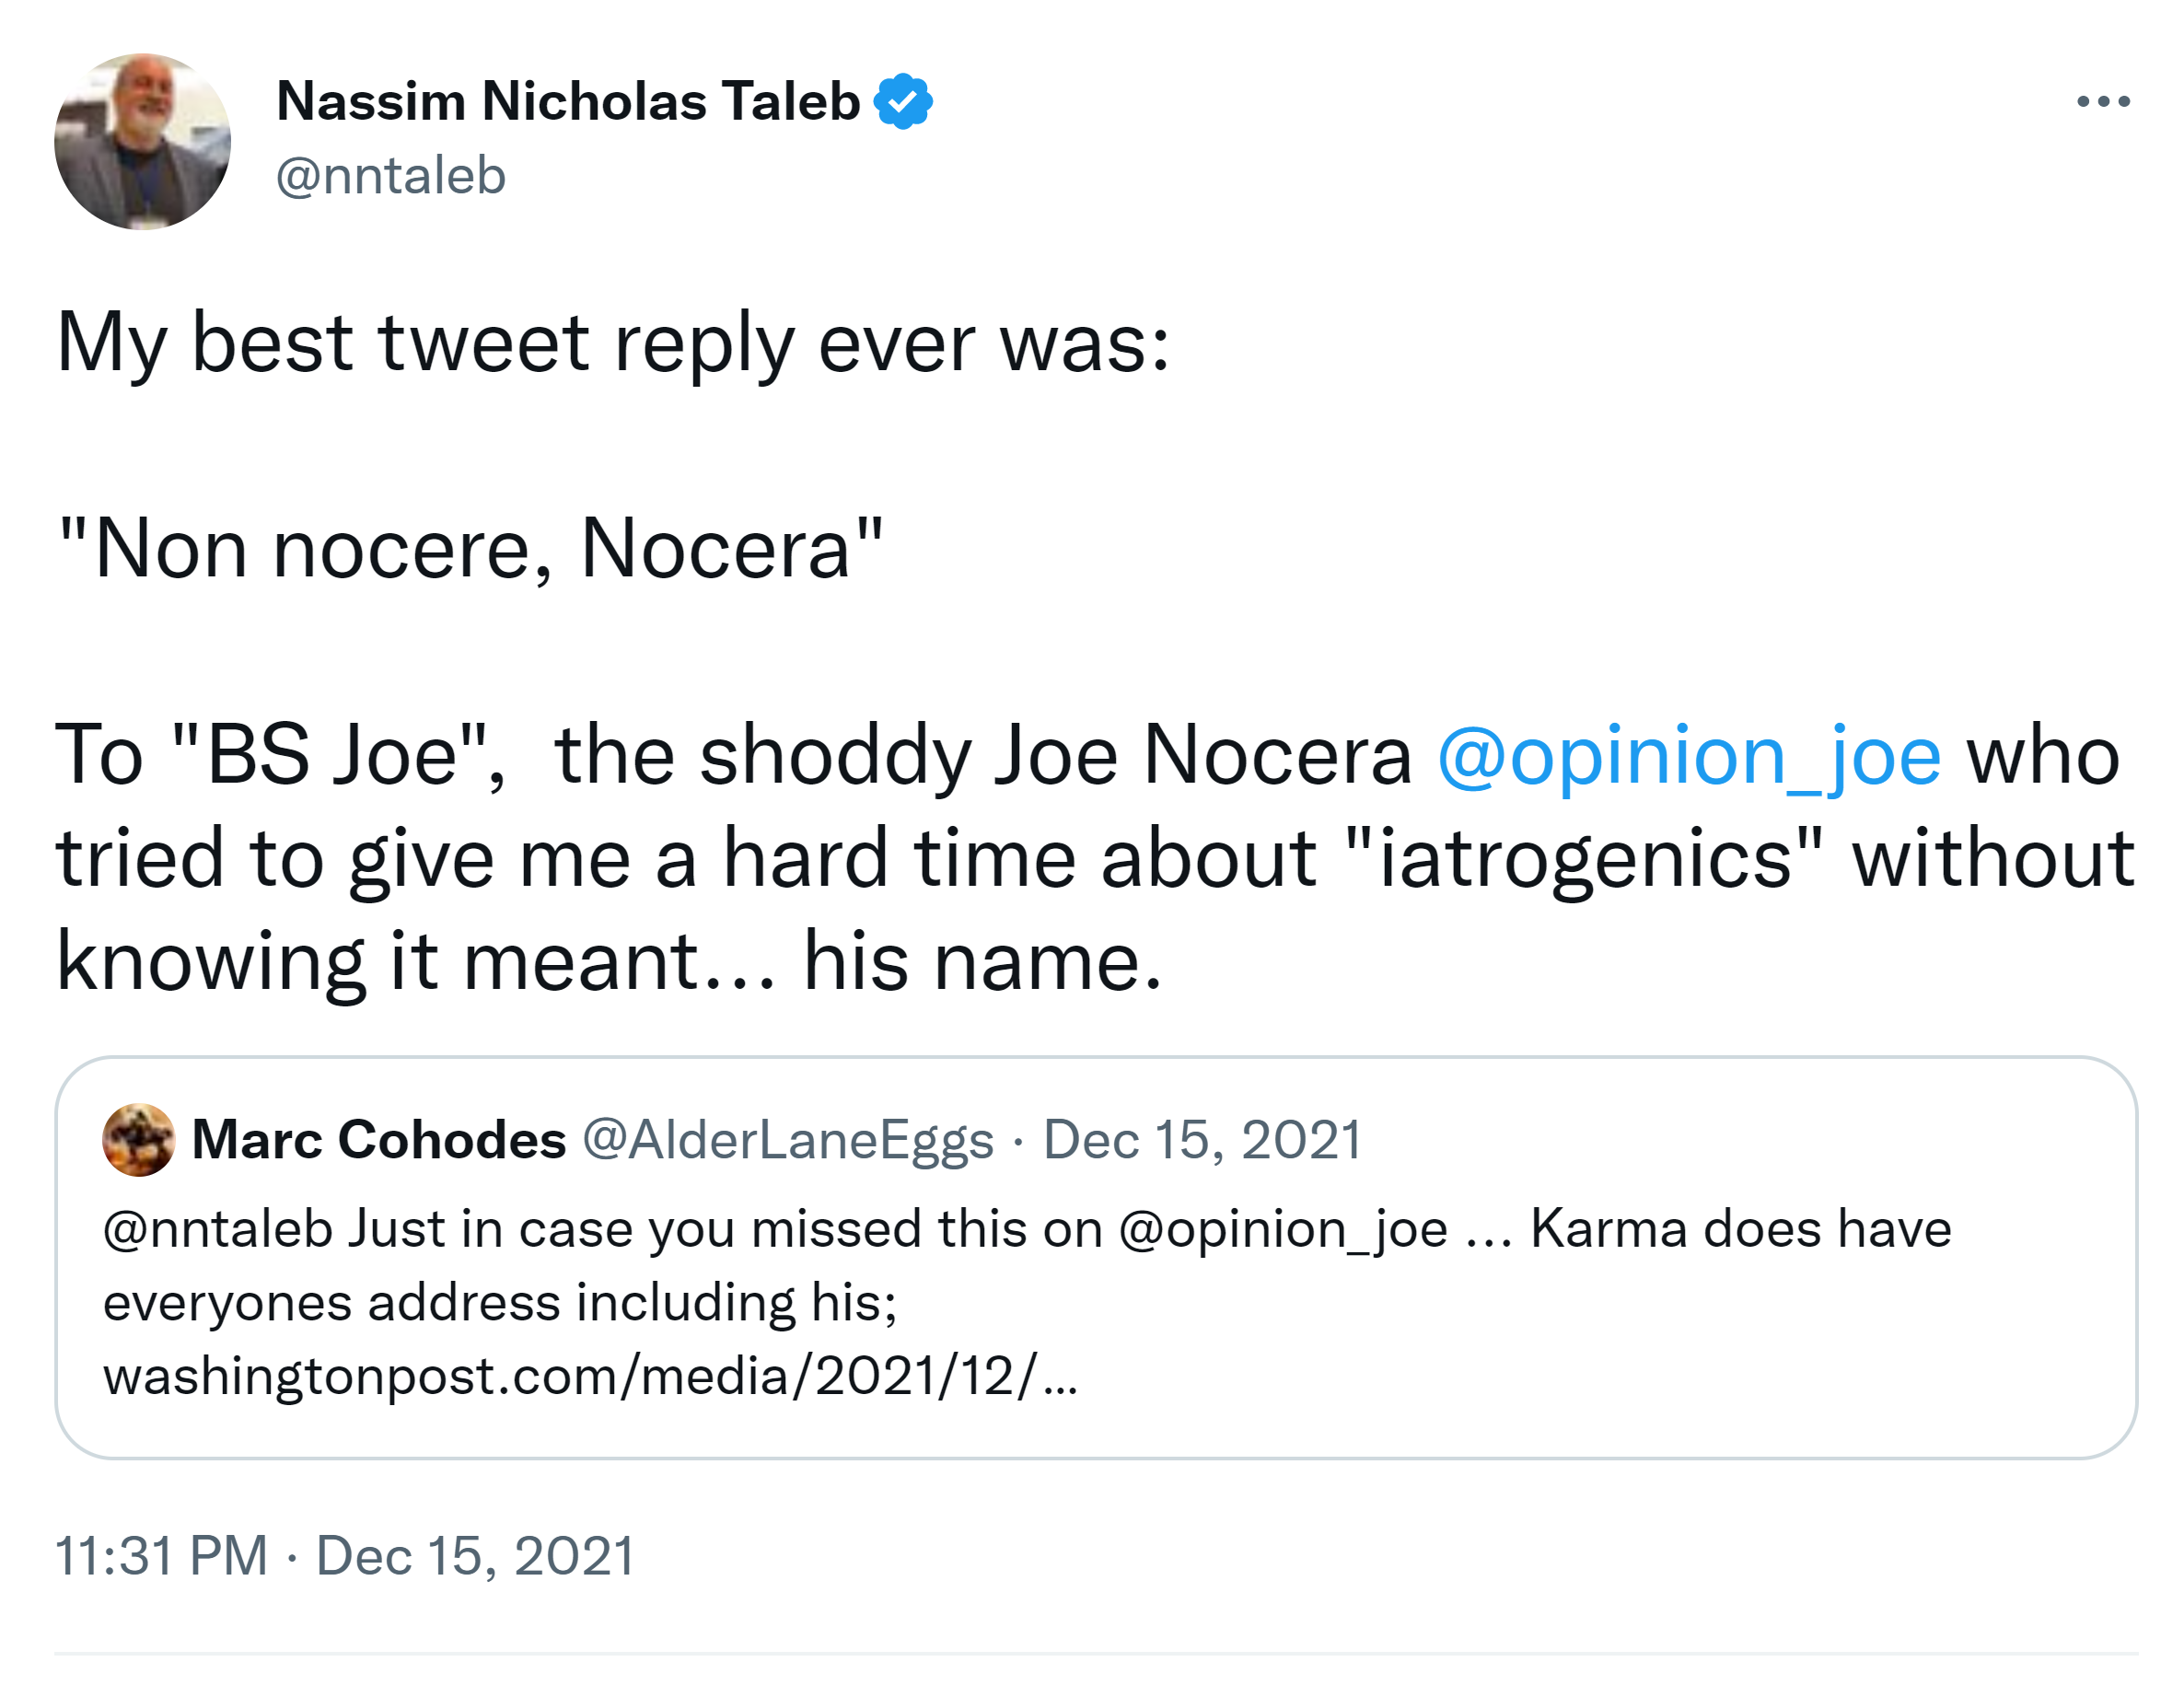Click the "knowing it meant... his name." line

pyautogui.click(x=608, y=962)
